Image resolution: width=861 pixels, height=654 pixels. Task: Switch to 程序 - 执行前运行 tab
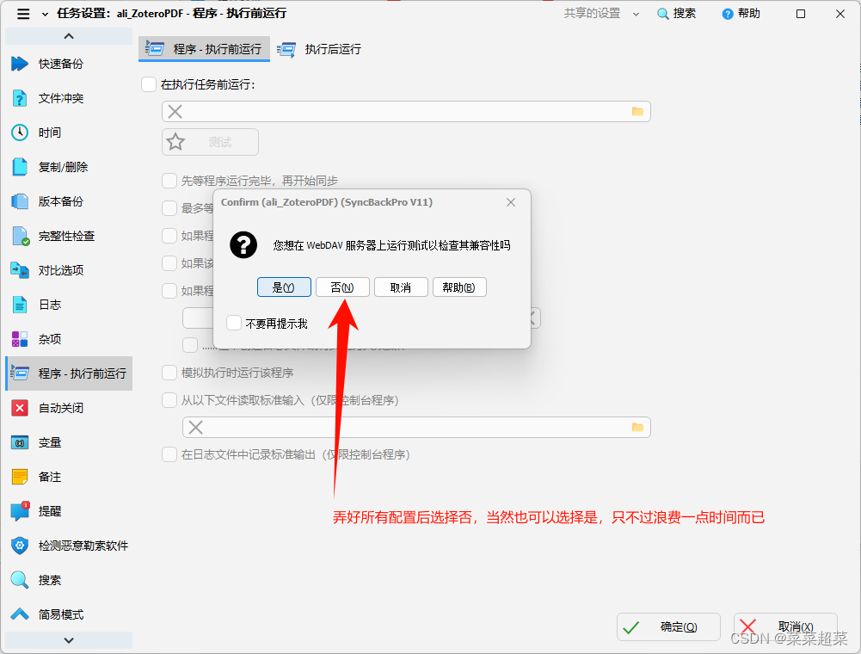[204, 49]
